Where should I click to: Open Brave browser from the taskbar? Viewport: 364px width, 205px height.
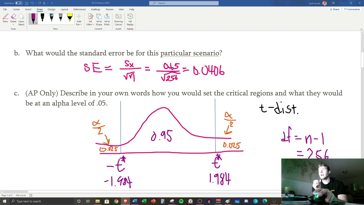click(125, 201)
